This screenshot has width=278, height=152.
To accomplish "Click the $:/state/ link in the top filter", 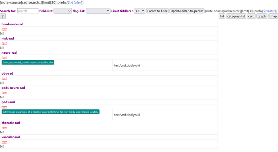I will pos(75,2).
